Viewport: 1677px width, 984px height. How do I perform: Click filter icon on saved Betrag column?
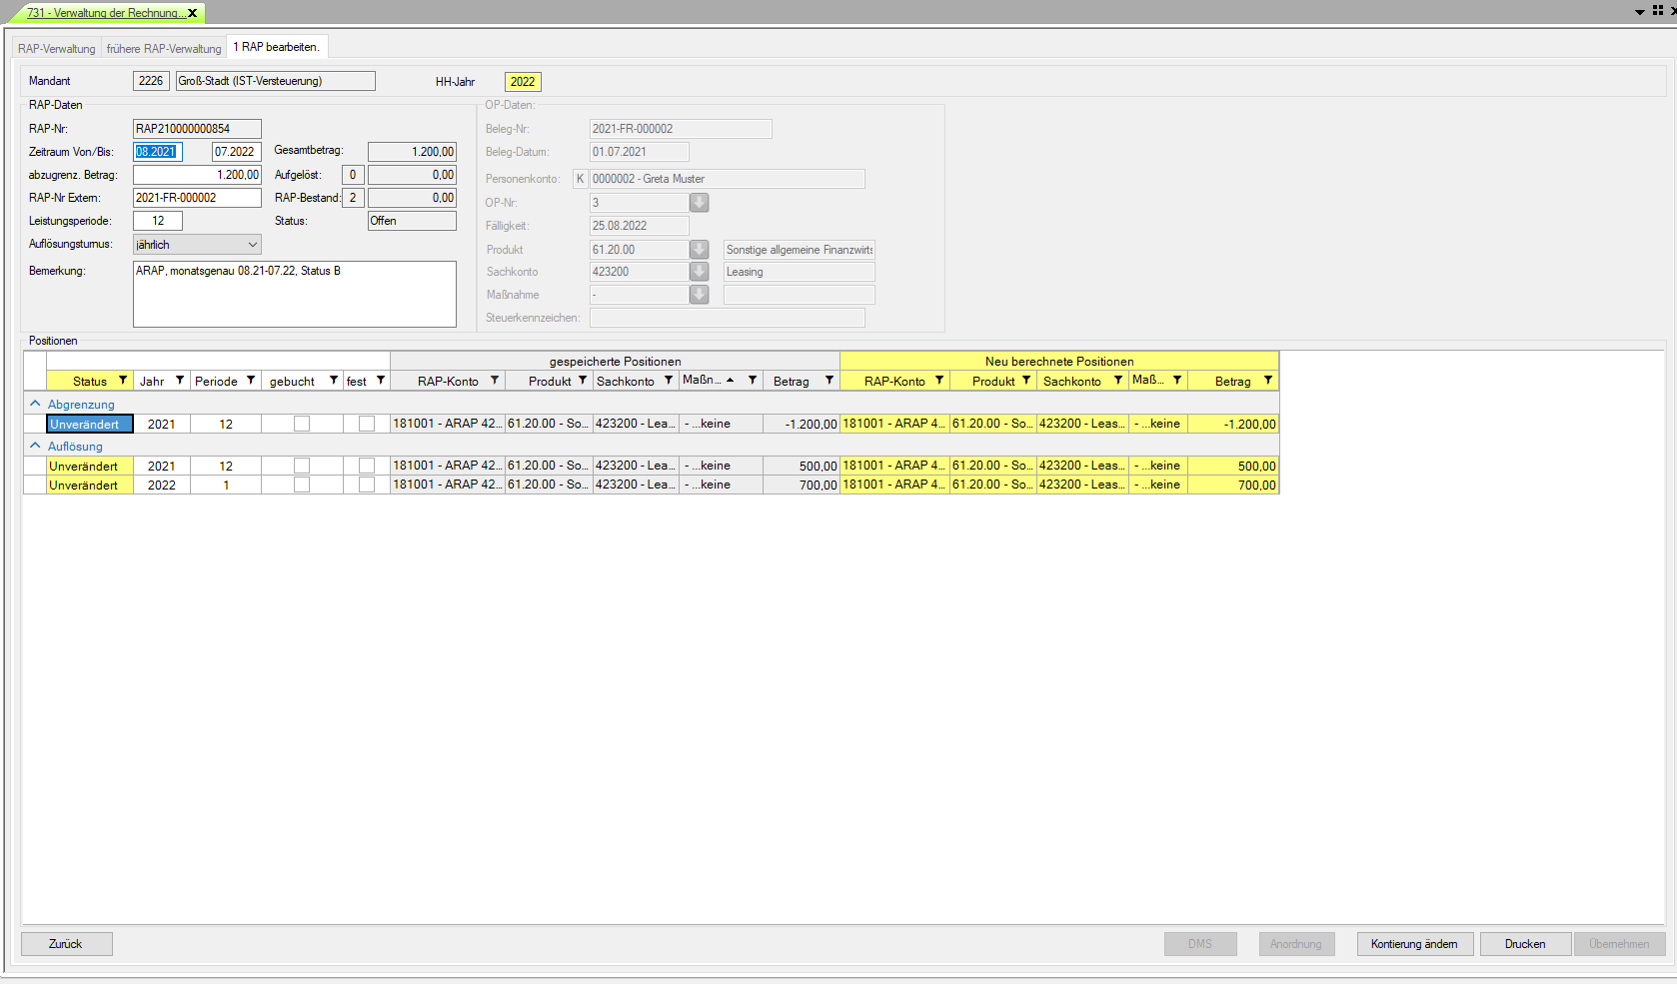pos(830,381)
